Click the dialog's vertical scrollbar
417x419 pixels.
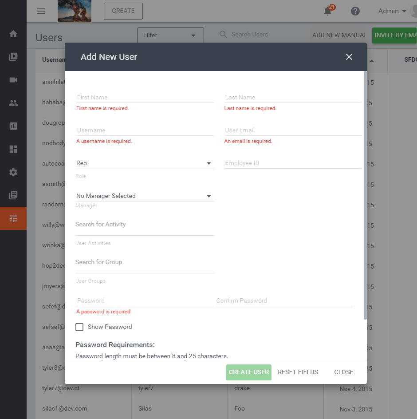pos(365,195)
